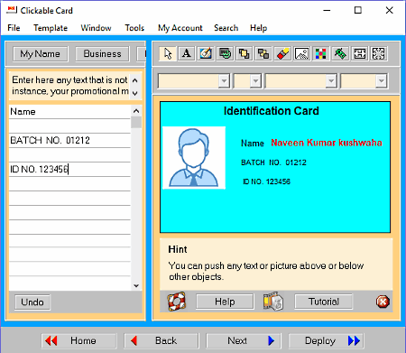Click the 'Name' text entry row
The image size is (406, 353).
click(x=69, y=112)
